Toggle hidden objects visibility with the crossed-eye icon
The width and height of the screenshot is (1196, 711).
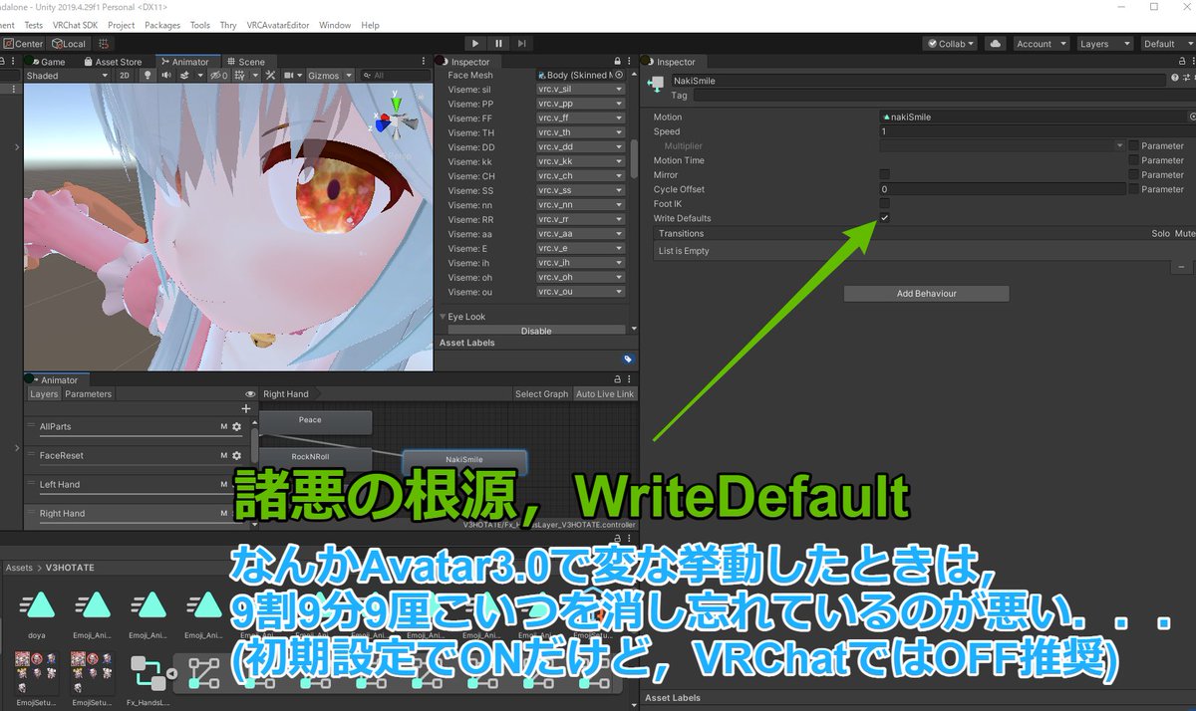click(x=218, y=76)
